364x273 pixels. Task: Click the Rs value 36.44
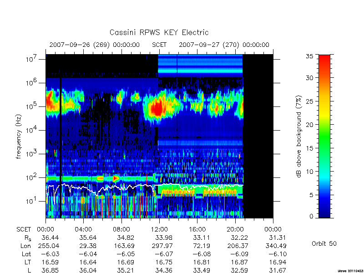[50, 238]
